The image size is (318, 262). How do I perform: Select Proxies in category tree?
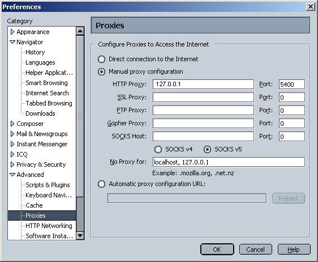42,215
